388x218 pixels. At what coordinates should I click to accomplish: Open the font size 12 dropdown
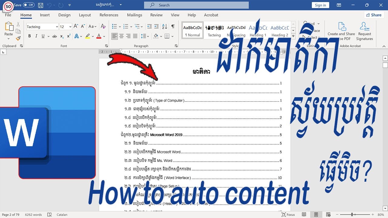(x=70, y=27)
